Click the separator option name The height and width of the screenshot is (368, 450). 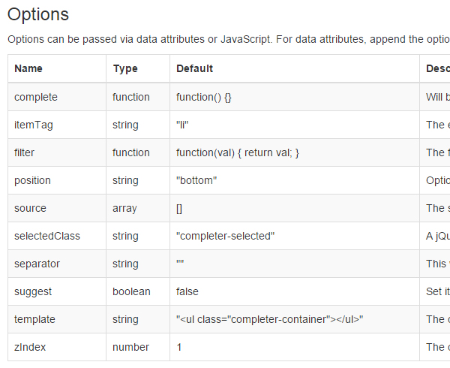tap(37, 264)
